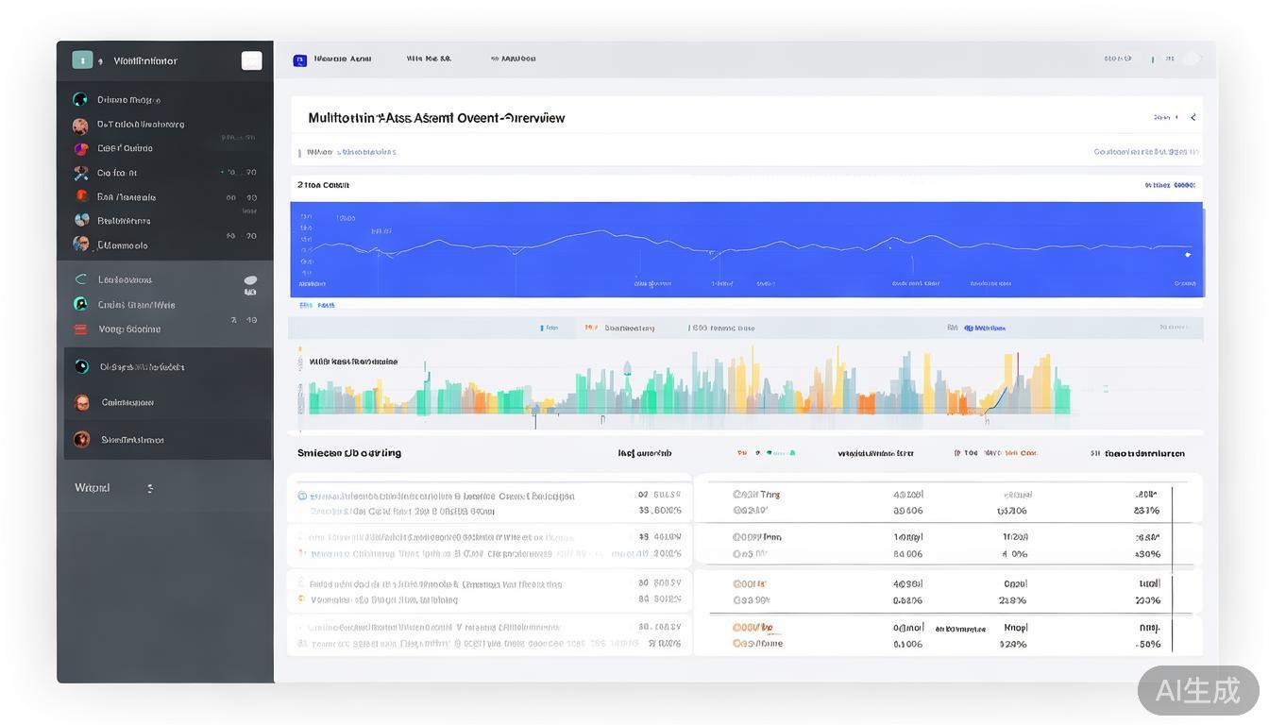Image resolution: width=1269 pixels, height=725 pixels.
Task: Click the white square button in the sidebar header
Action: 251,60
